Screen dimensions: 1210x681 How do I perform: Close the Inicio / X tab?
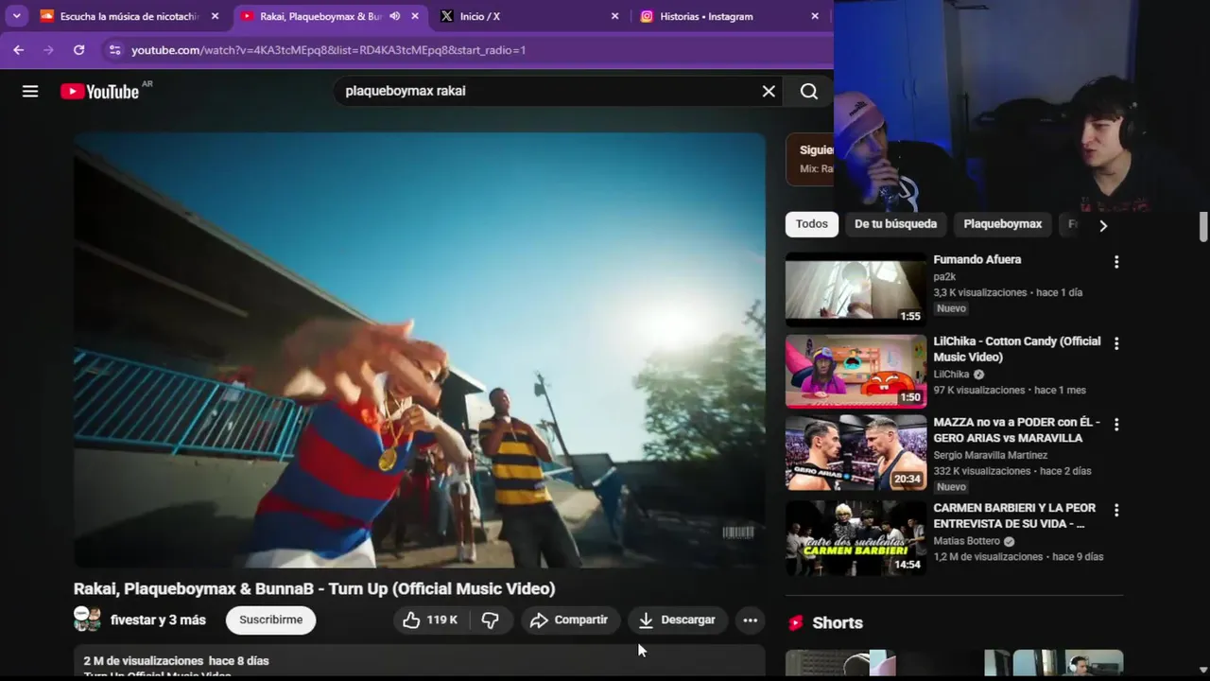(x=614, y=16)
